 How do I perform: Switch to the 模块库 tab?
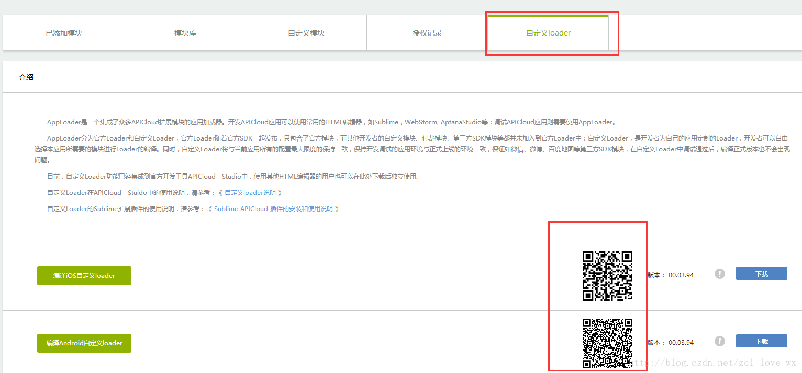pos(185,33)
